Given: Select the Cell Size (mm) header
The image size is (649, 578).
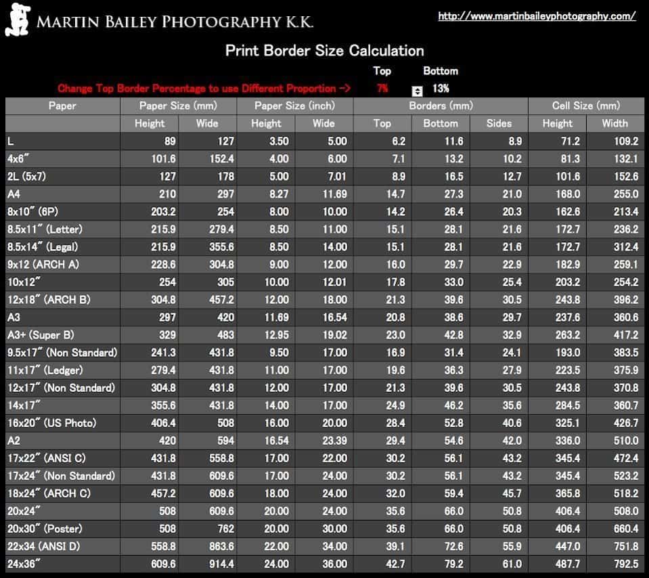Looking at the screenshot, I should pos(585,106).
